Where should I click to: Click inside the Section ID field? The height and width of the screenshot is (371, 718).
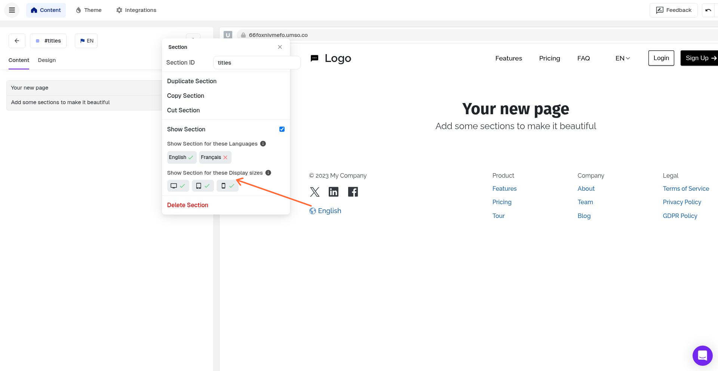click(257, 62)
